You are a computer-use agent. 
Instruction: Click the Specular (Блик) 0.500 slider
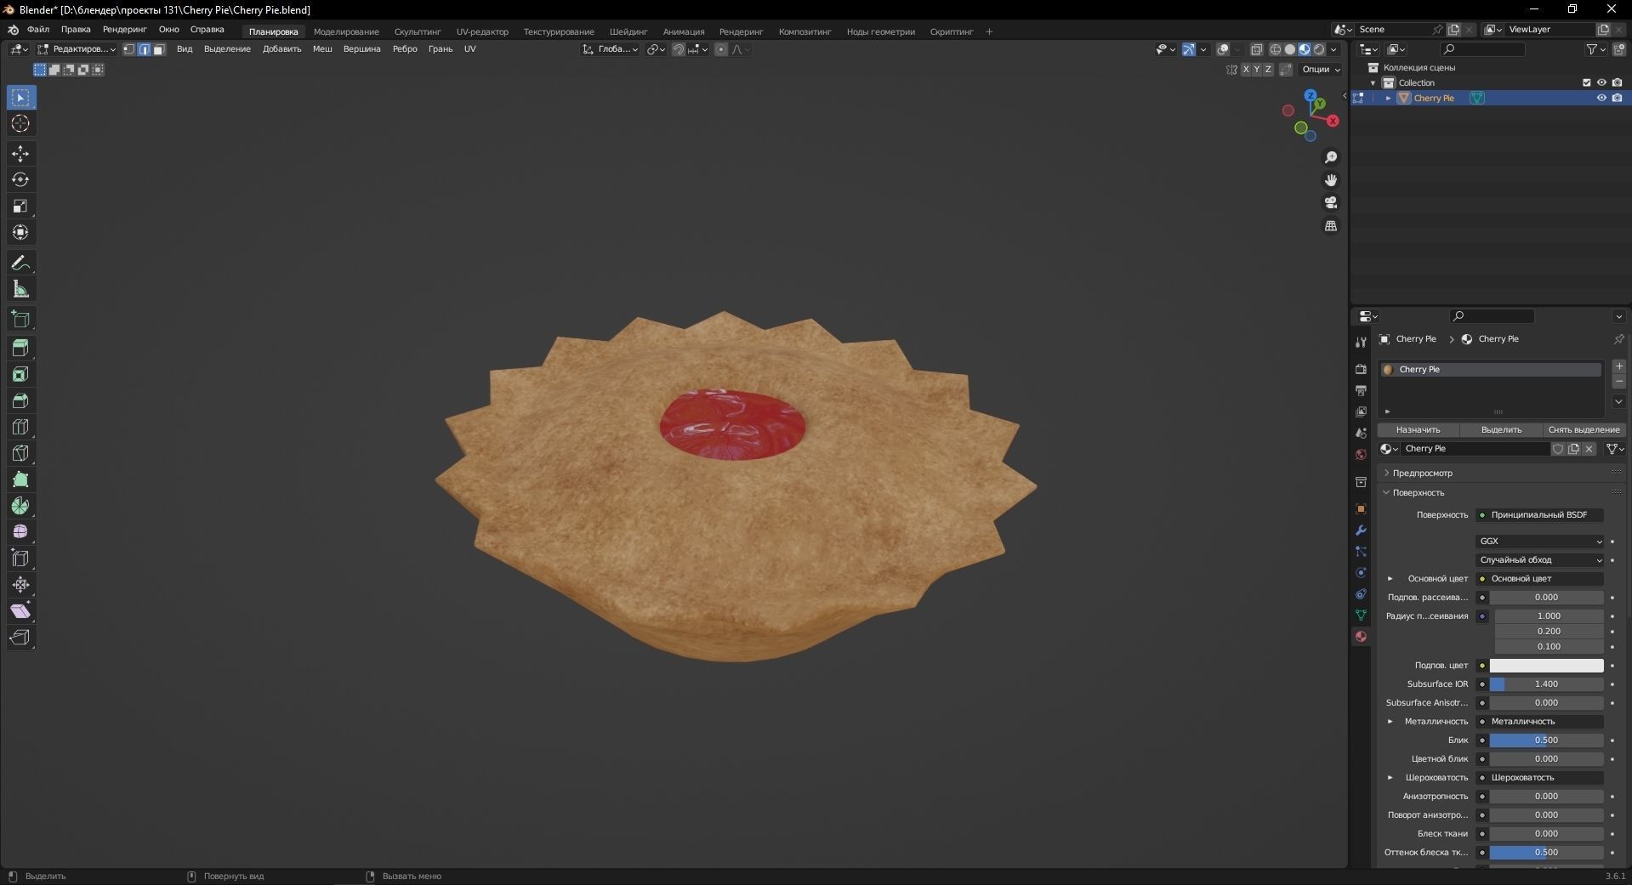click(1546, 740)
